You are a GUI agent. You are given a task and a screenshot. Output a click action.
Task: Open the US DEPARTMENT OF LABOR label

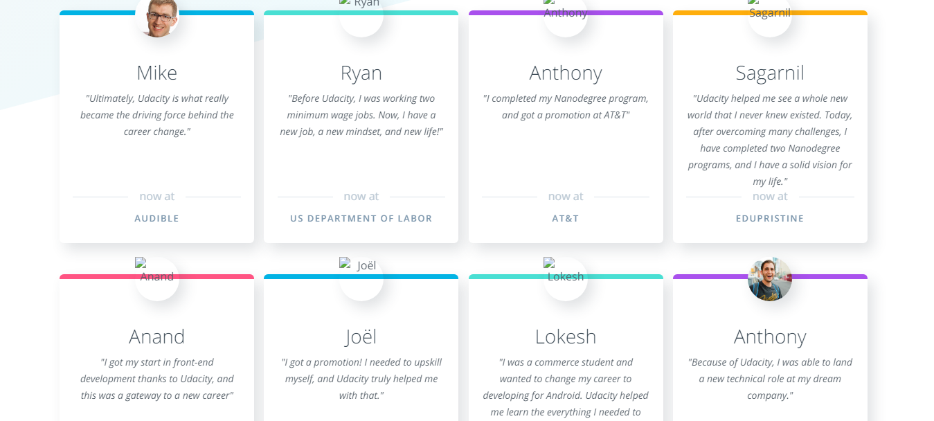click(x=361, y=218)
